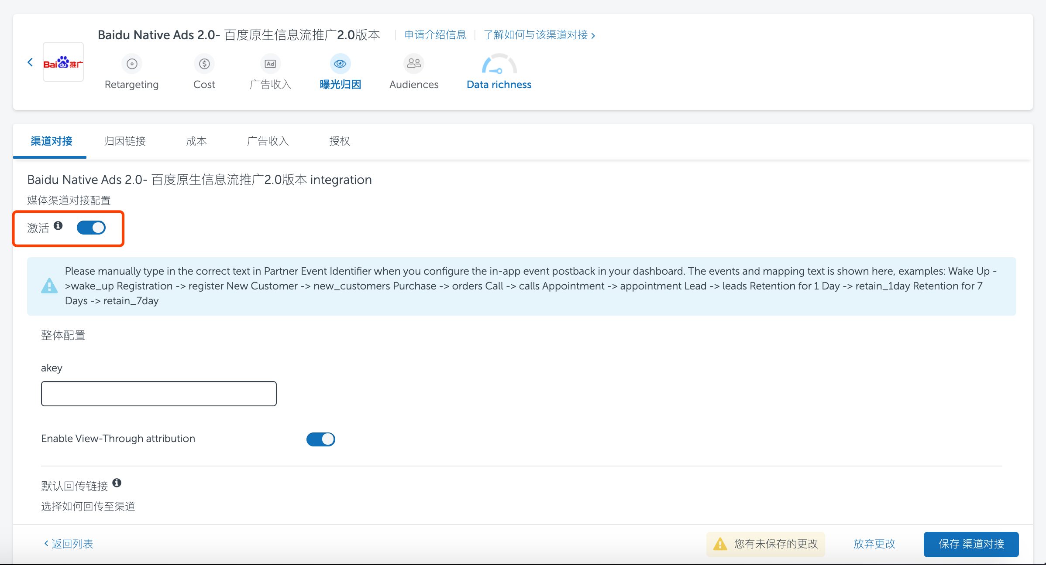The image size is (1046, 565).
Task: Click 返回列表 to return to list
Action: 69,544
